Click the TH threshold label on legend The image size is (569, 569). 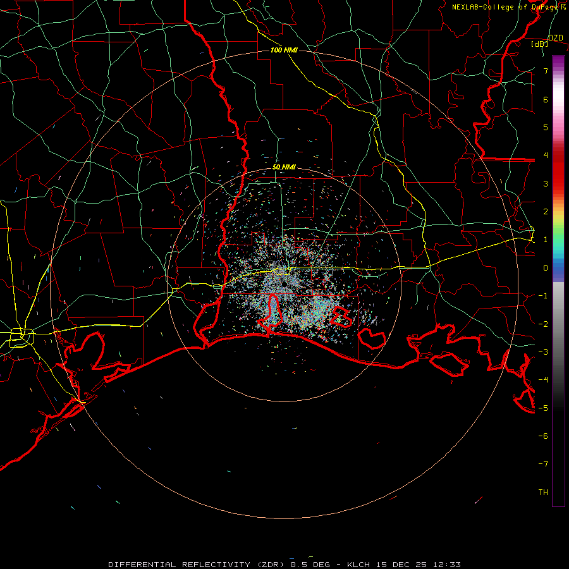(x=543, y=492)
